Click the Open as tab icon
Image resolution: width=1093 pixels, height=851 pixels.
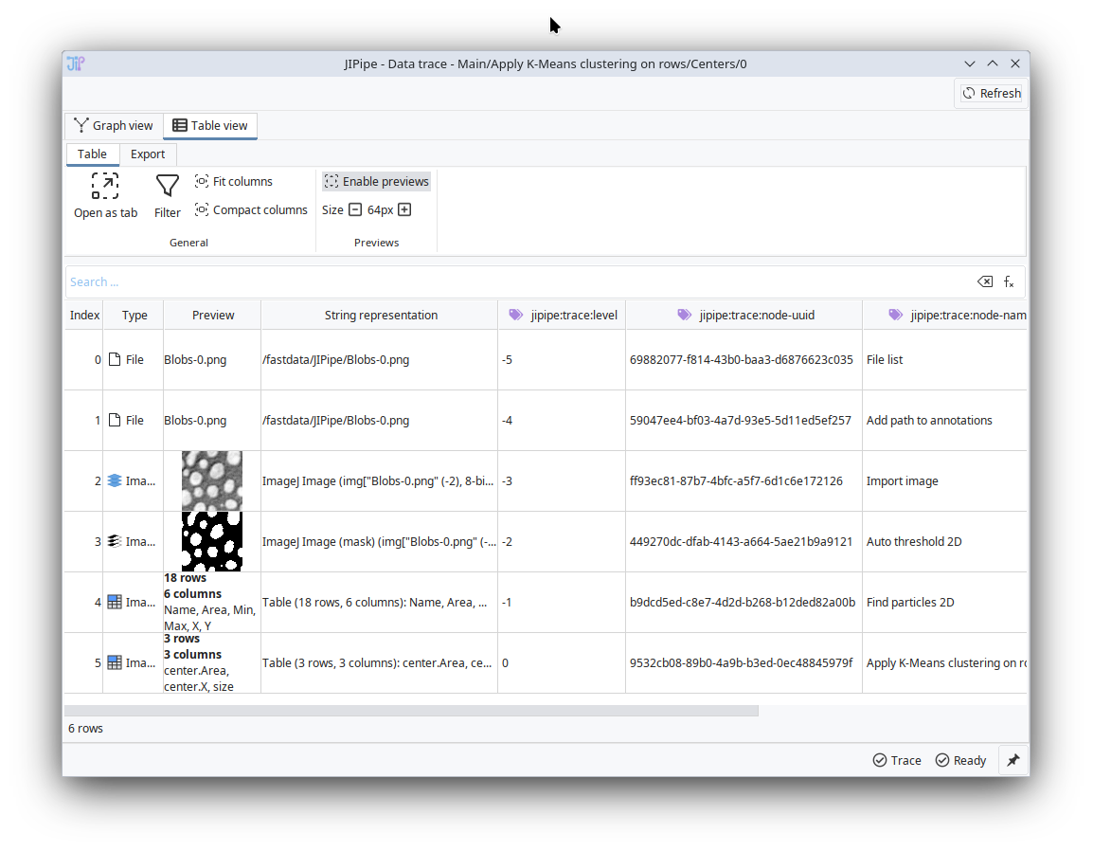click(105, 186)
